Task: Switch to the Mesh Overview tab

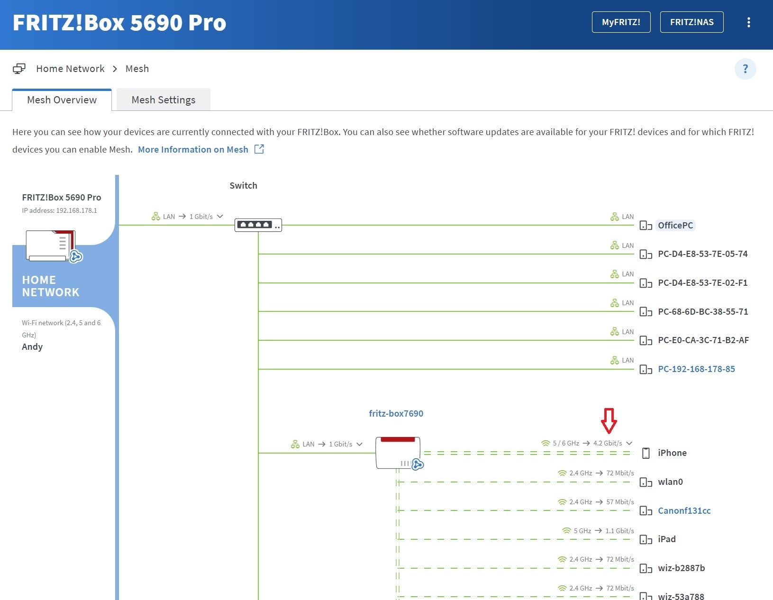Action: (62, 100)
